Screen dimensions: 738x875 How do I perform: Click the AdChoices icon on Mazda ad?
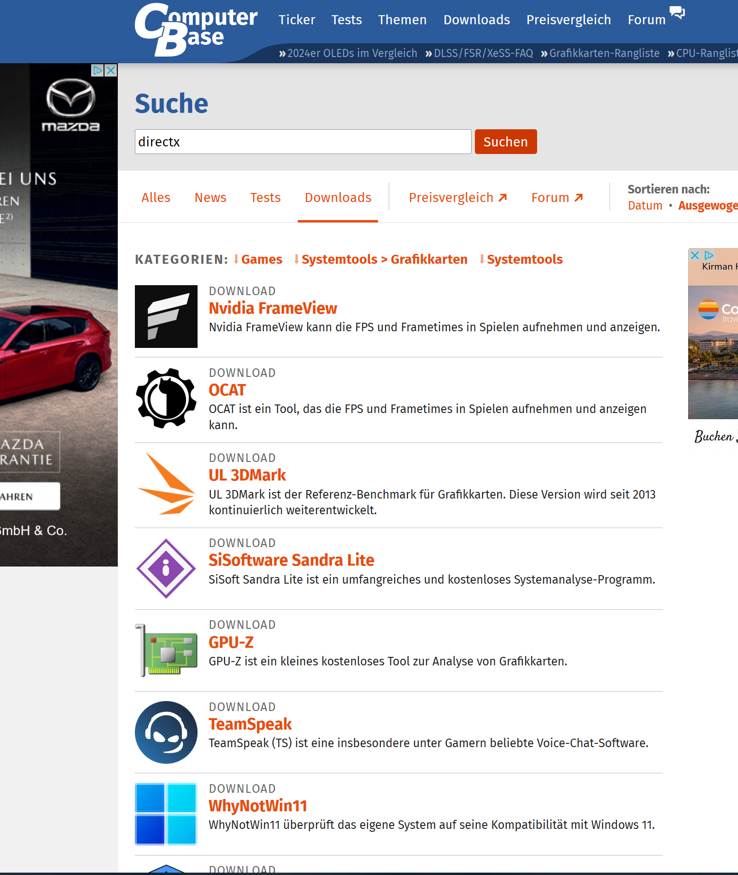click(x=98, y=70)
